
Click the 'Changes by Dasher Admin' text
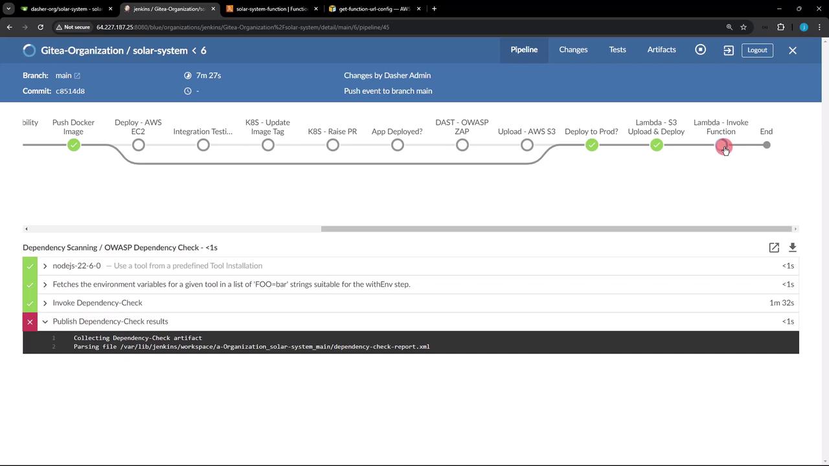(x=387, y=76)
